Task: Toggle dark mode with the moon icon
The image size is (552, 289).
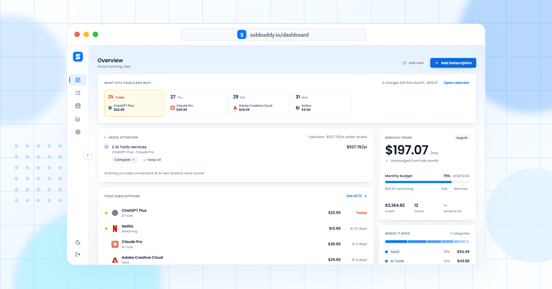Action: (78, 242)
